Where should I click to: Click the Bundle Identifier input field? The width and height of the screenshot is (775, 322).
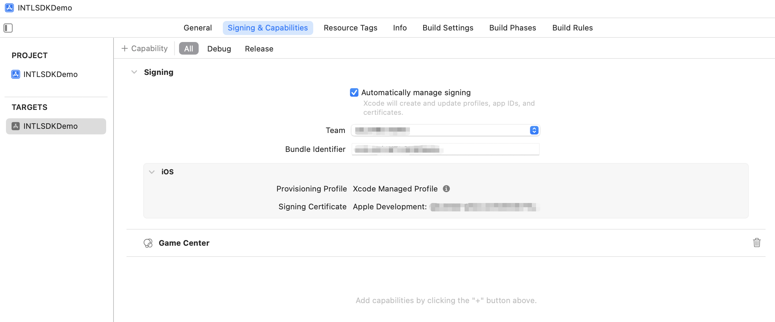[x=445, y=149]
